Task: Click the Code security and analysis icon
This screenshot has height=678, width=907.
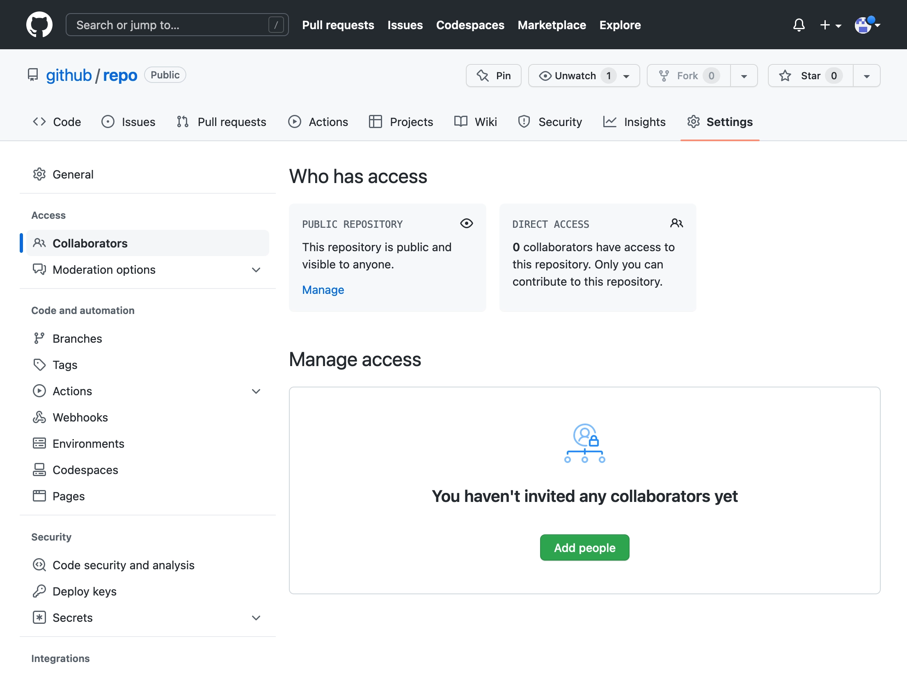Action: (39, 565)
